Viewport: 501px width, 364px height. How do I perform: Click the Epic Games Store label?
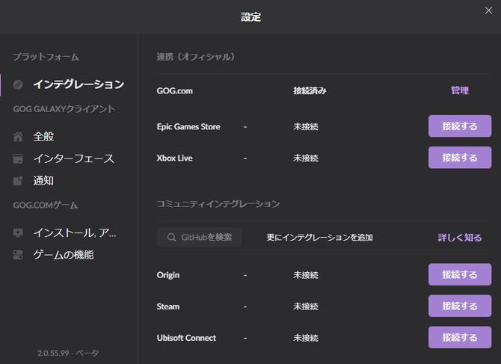188,127
